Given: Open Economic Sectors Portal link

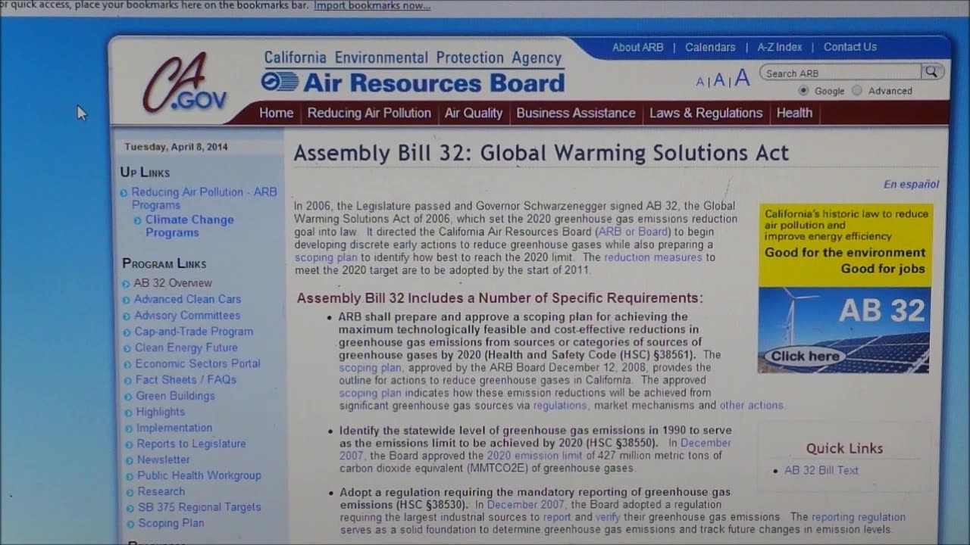Looking at the screenshot, I should click(198, 363).
